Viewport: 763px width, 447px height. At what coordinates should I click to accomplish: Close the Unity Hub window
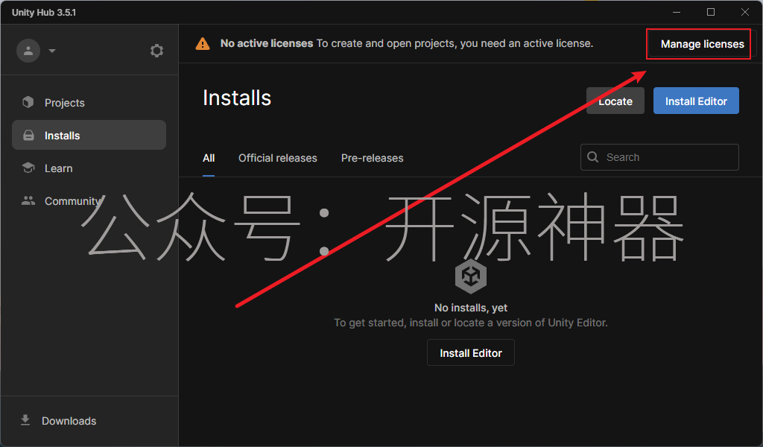tap(745, 12)
